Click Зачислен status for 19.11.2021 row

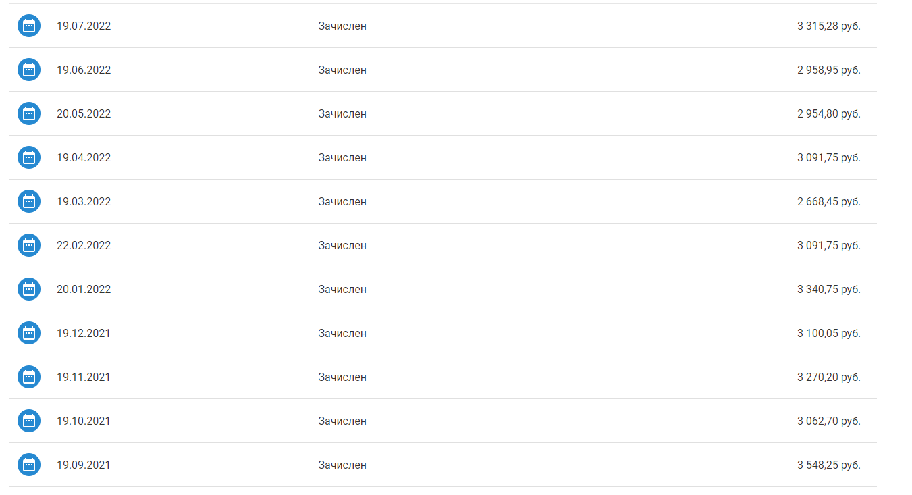[x=342, y=377]
